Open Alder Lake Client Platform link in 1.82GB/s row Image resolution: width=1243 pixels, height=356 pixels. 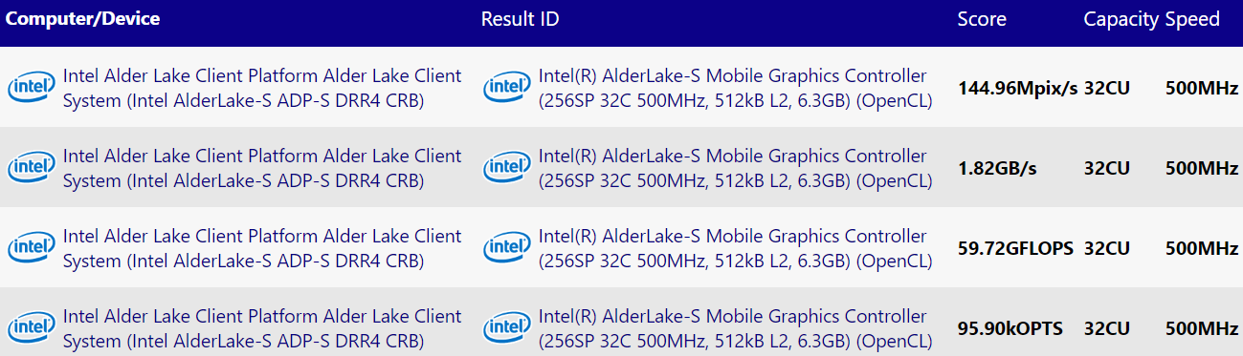[262, 168]
